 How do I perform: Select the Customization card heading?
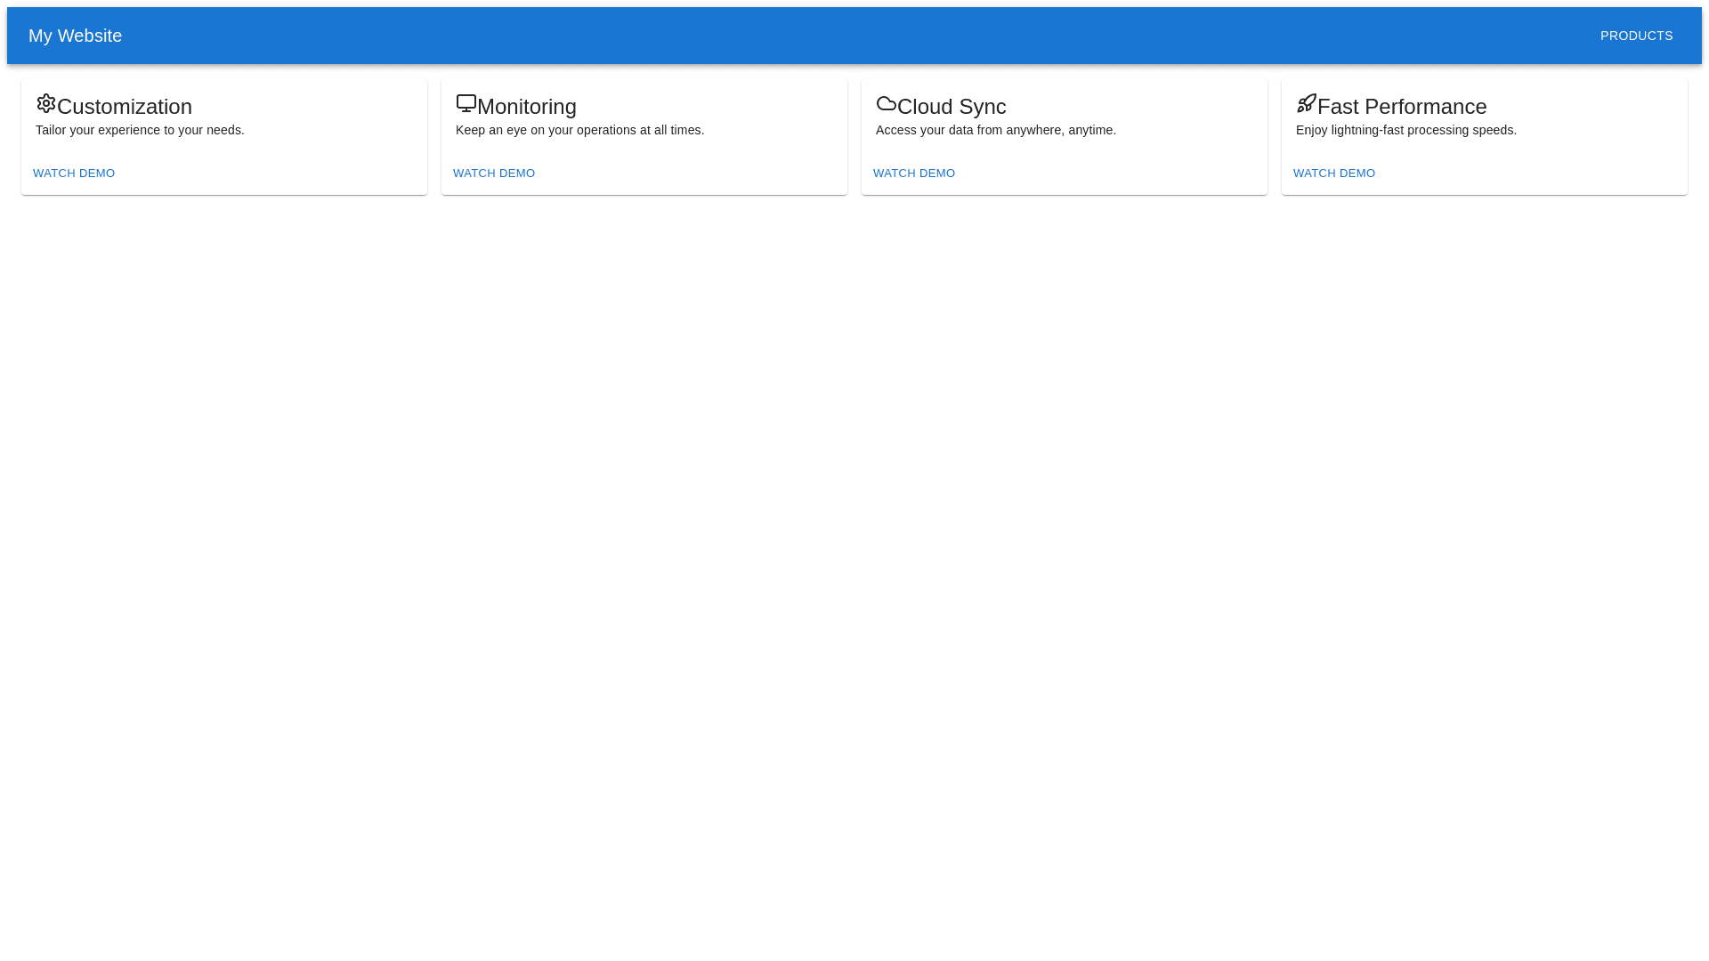pyautogui.click(x=125, y=107)
